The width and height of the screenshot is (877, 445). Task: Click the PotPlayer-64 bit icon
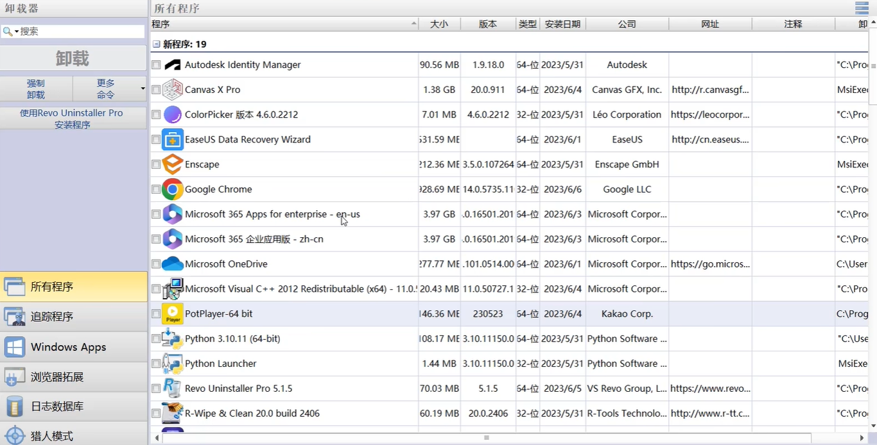173,314
